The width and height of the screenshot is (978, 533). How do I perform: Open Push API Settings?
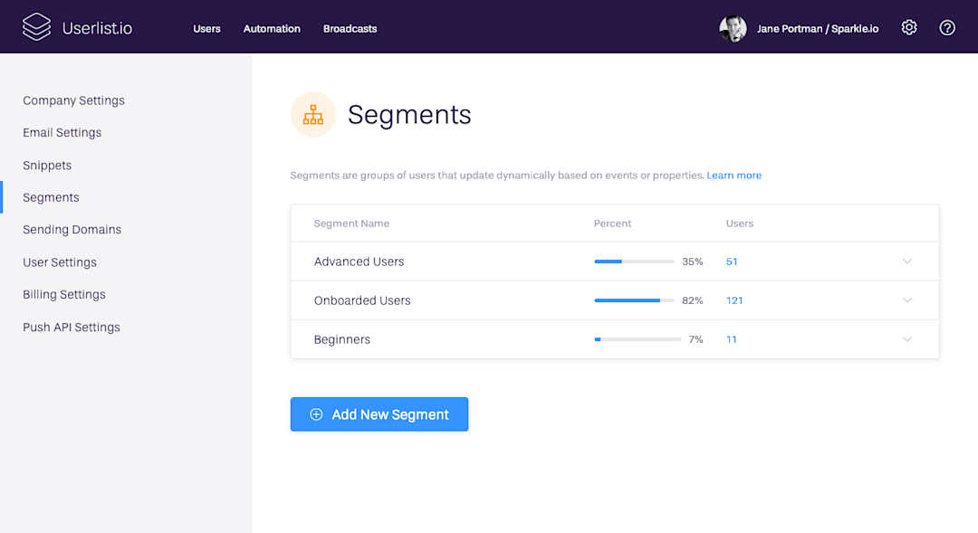tap(72, 327)
